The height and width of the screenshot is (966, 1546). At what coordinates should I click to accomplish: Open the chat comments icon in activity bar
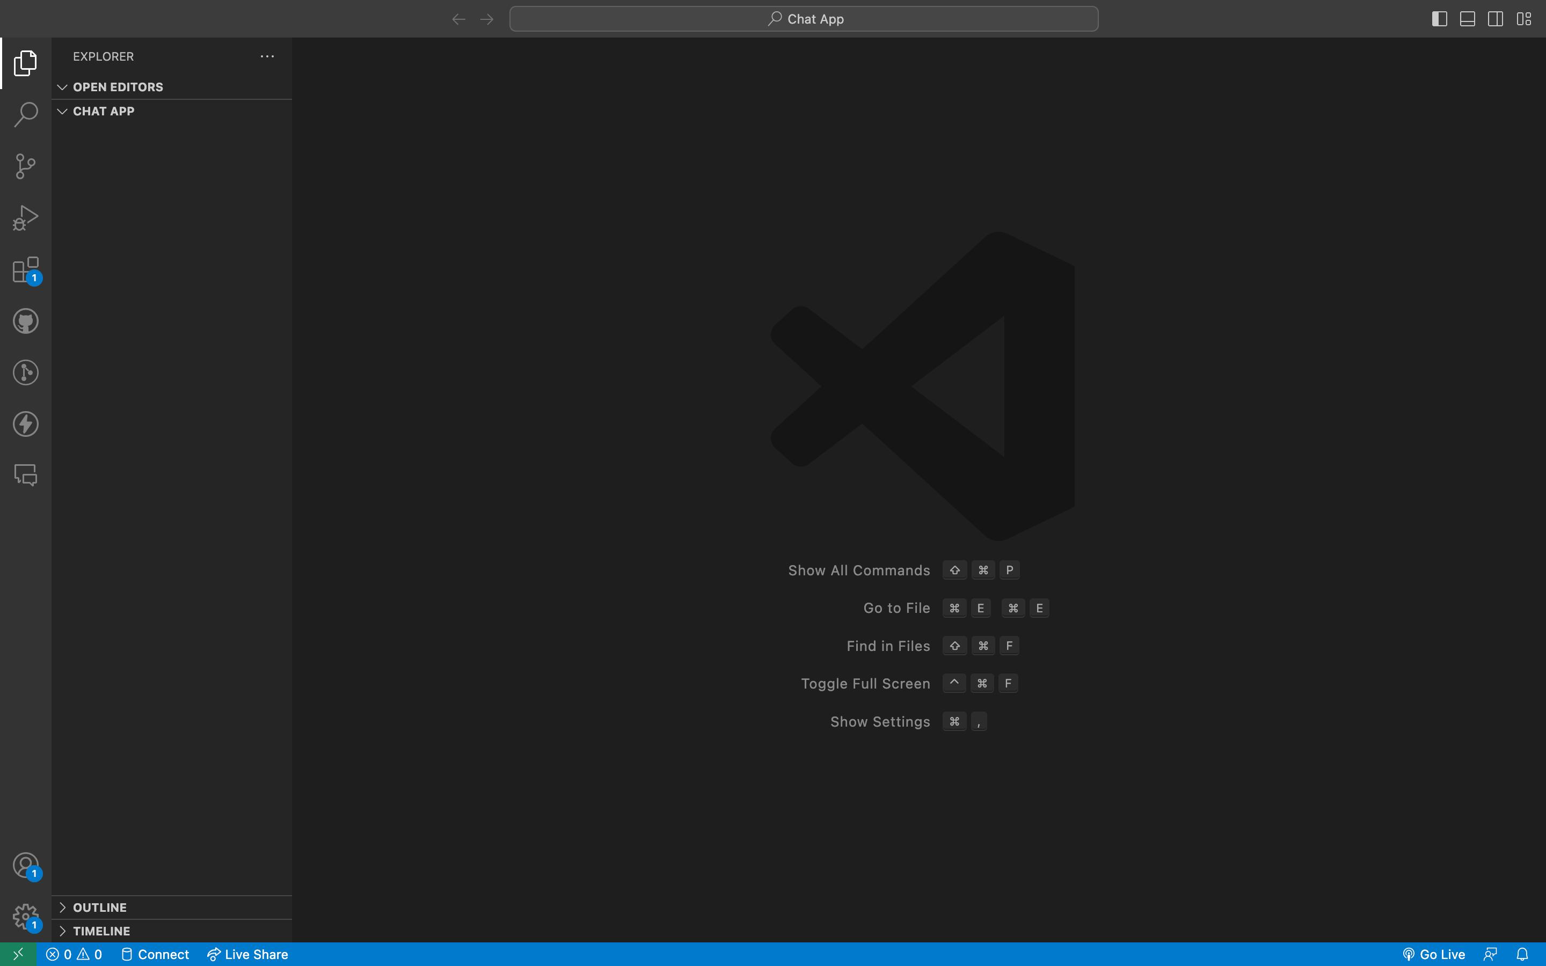point(26,475)
